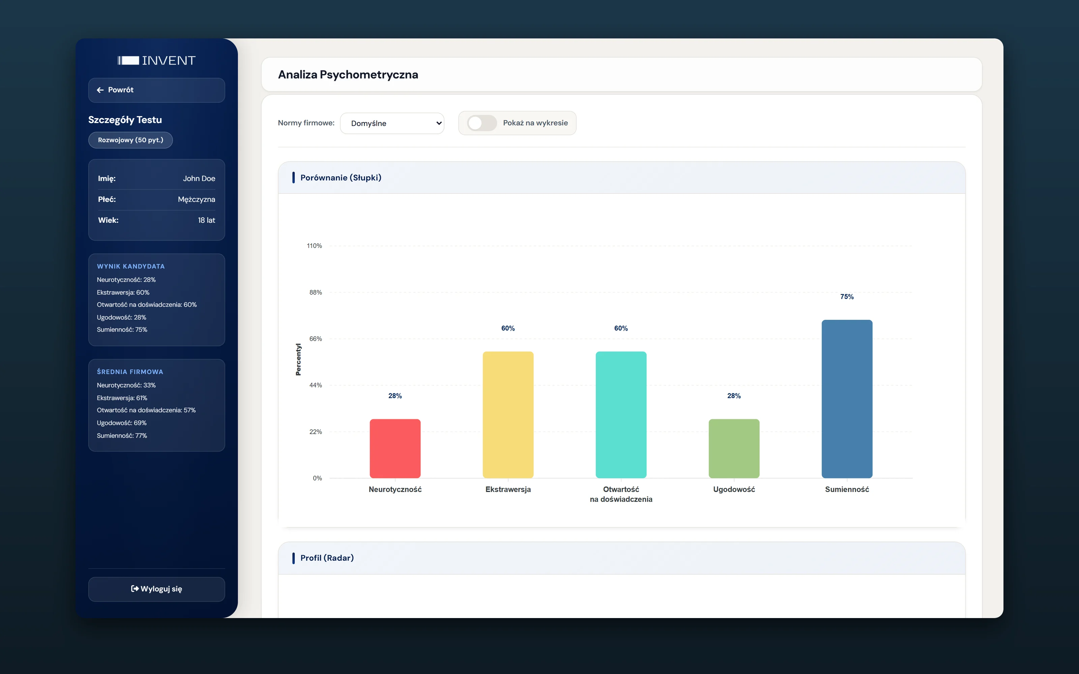Click the Analiza Psychometryczna title
Viewport: 1079px width, 674px height.
348,74
